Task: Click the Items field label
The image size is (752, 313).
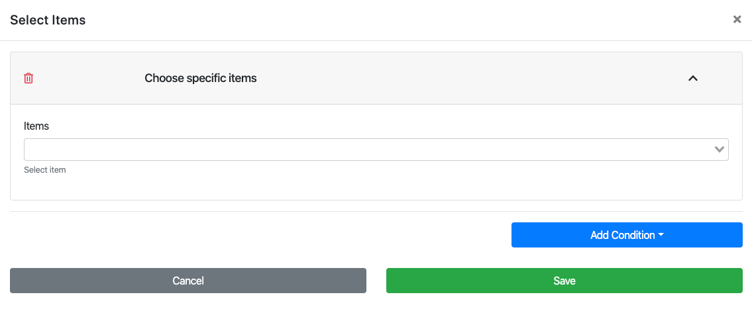Action: tap(36, 126)
